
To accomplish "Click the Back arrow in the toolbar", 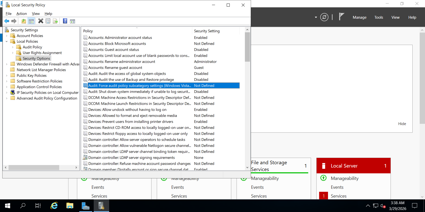I will 7,21.
